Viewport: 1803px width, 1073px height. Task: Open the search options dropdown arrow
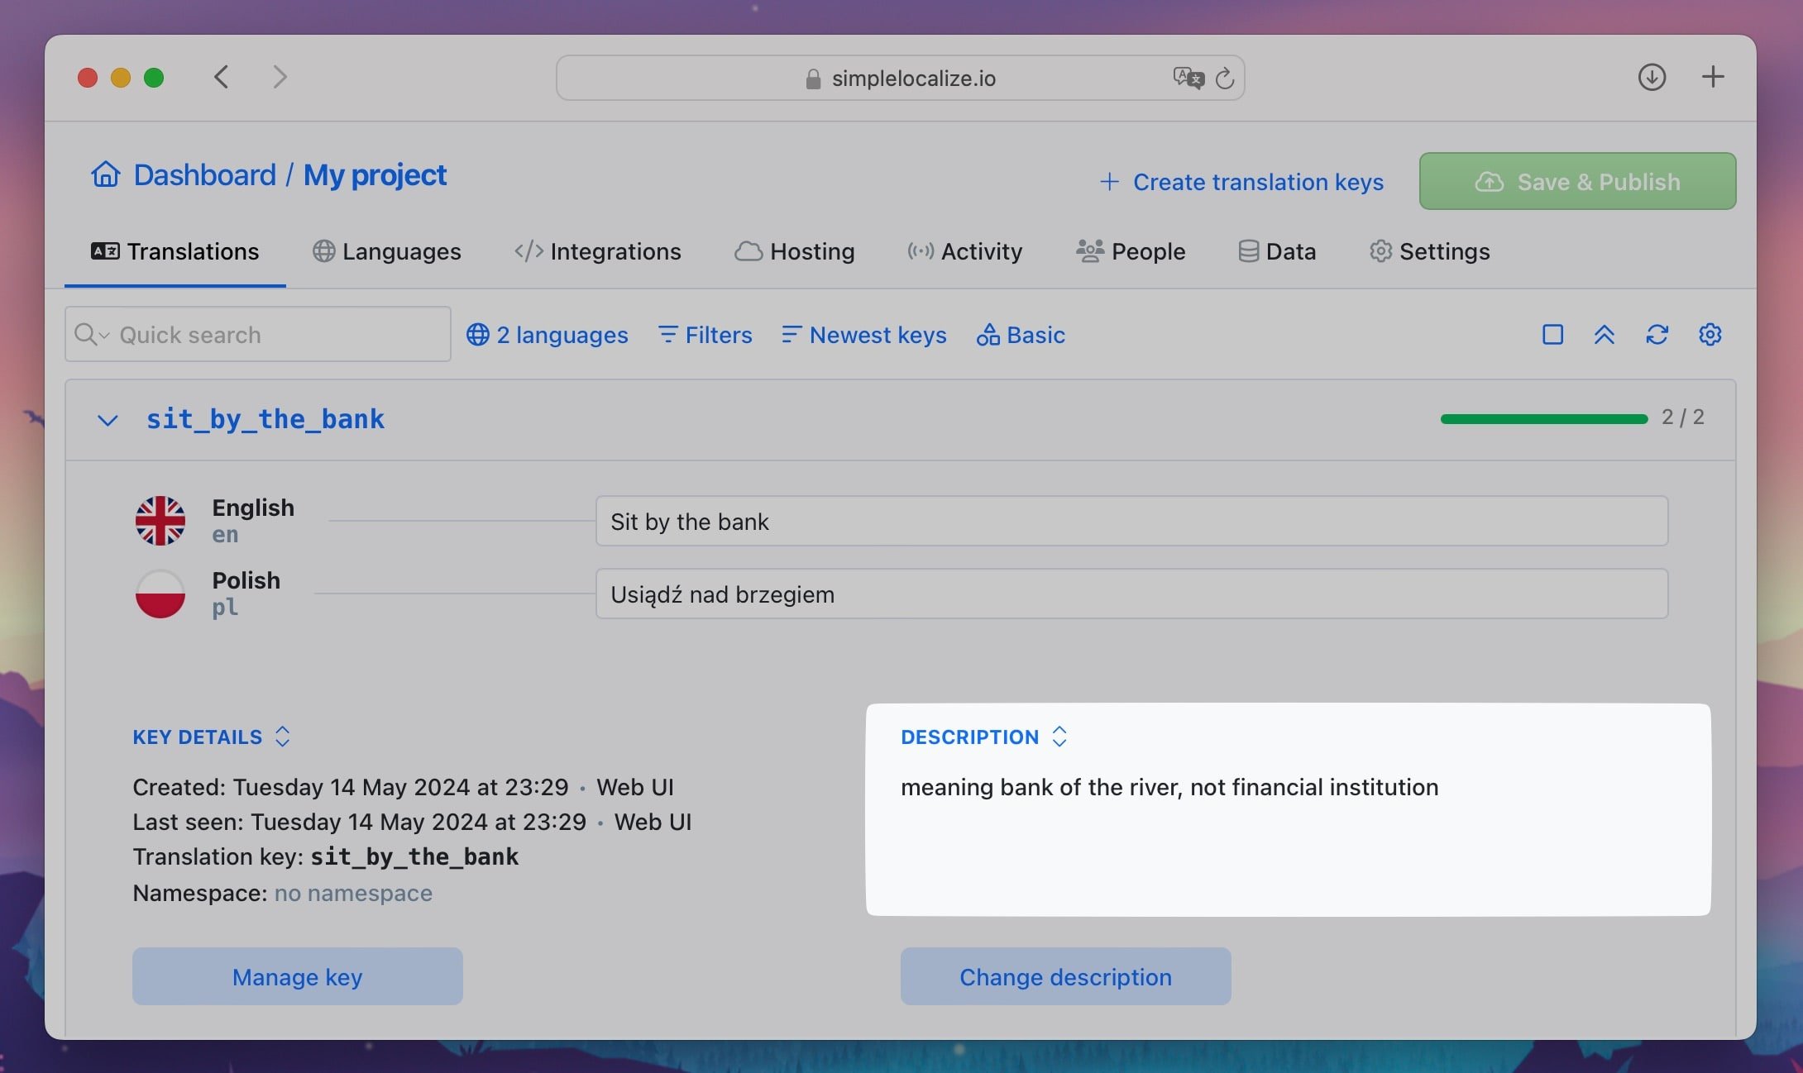pyautogui.click(x=104, y=335)
